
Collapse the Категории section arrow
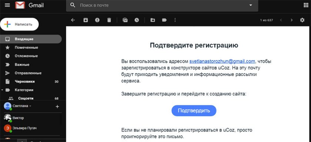[2, 90]
